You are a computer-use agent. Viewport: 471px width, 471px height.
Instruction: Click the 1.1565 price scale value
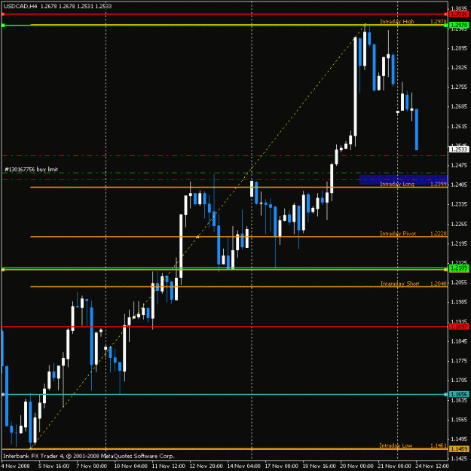coord(459,420)
